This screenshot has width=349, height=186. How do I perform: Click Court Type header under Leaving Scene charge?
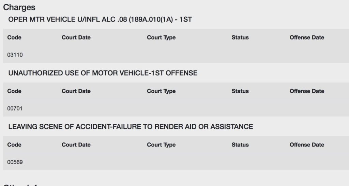(x=161, y=145)
